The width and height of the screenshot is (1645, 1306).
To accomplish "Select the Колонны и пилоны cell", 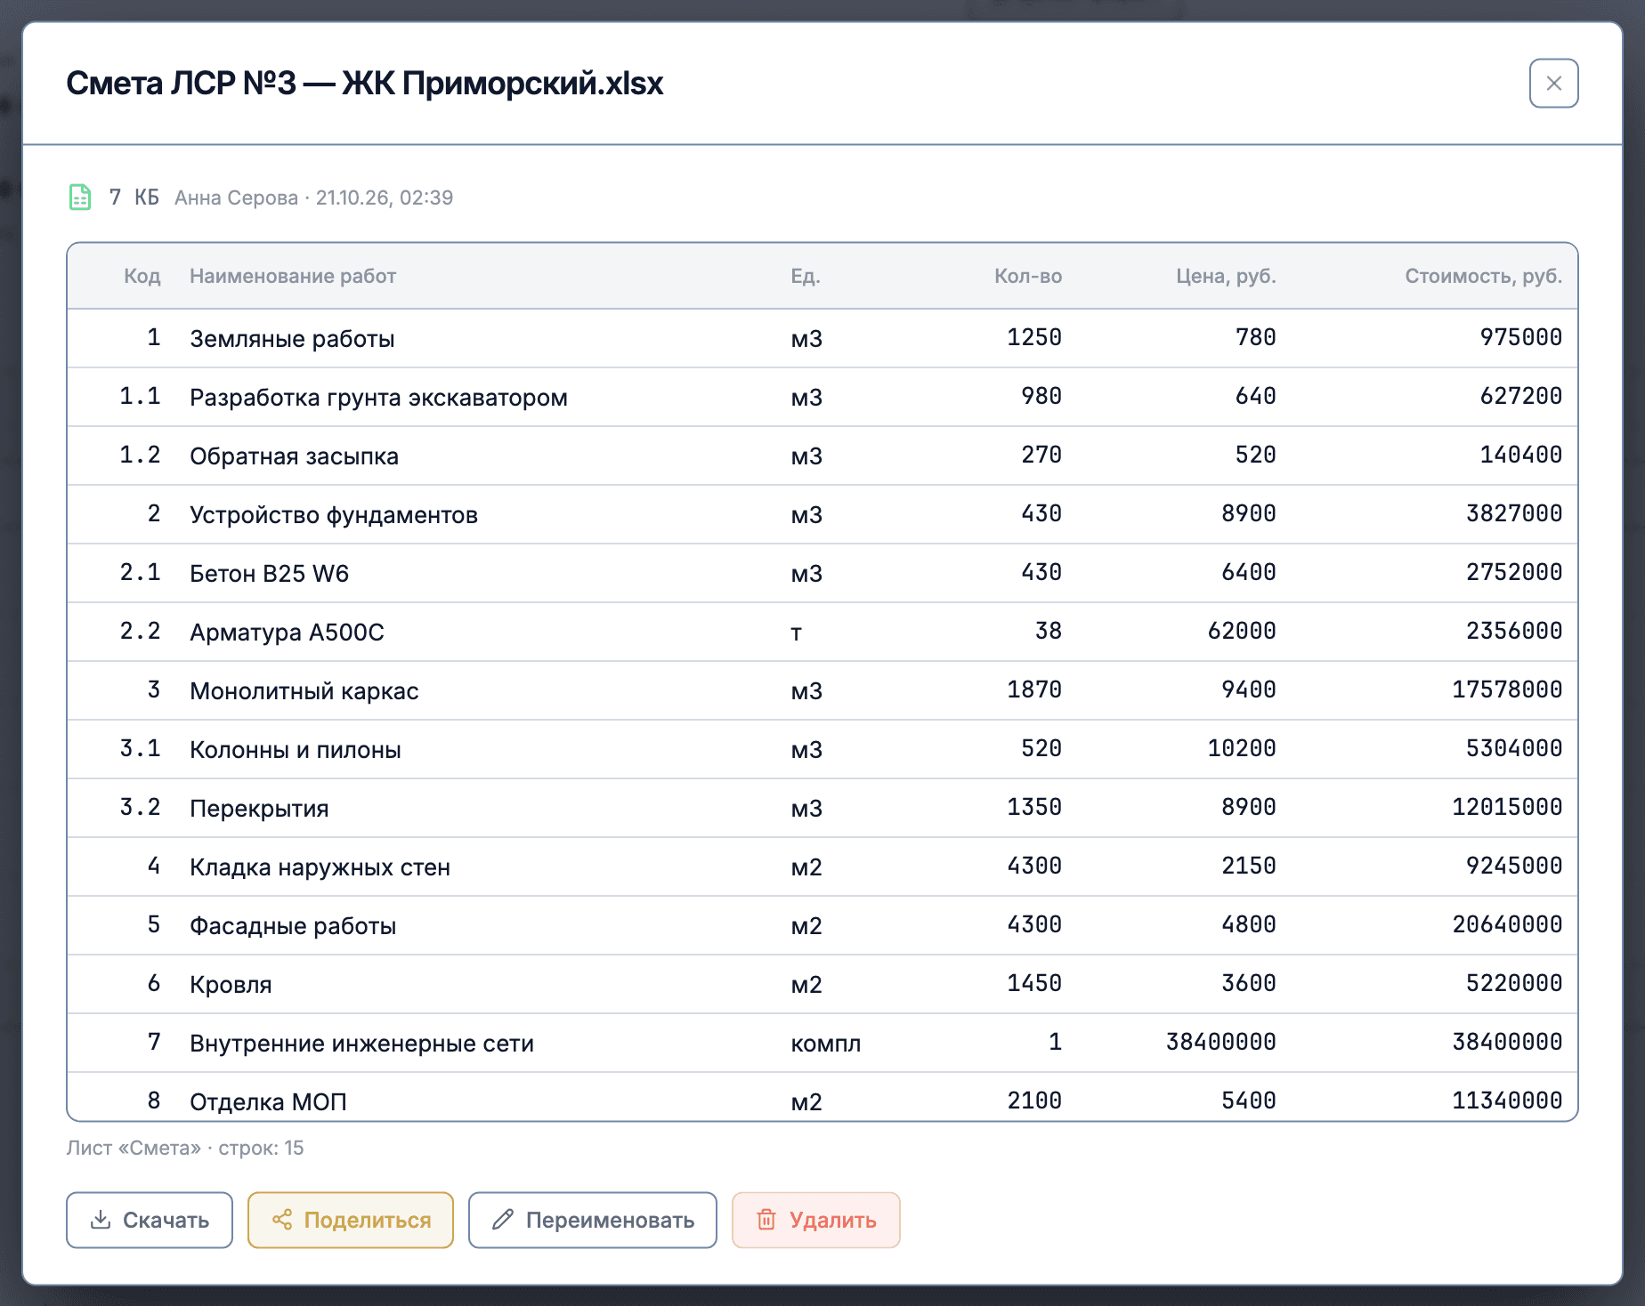I will tap(296, 750).
